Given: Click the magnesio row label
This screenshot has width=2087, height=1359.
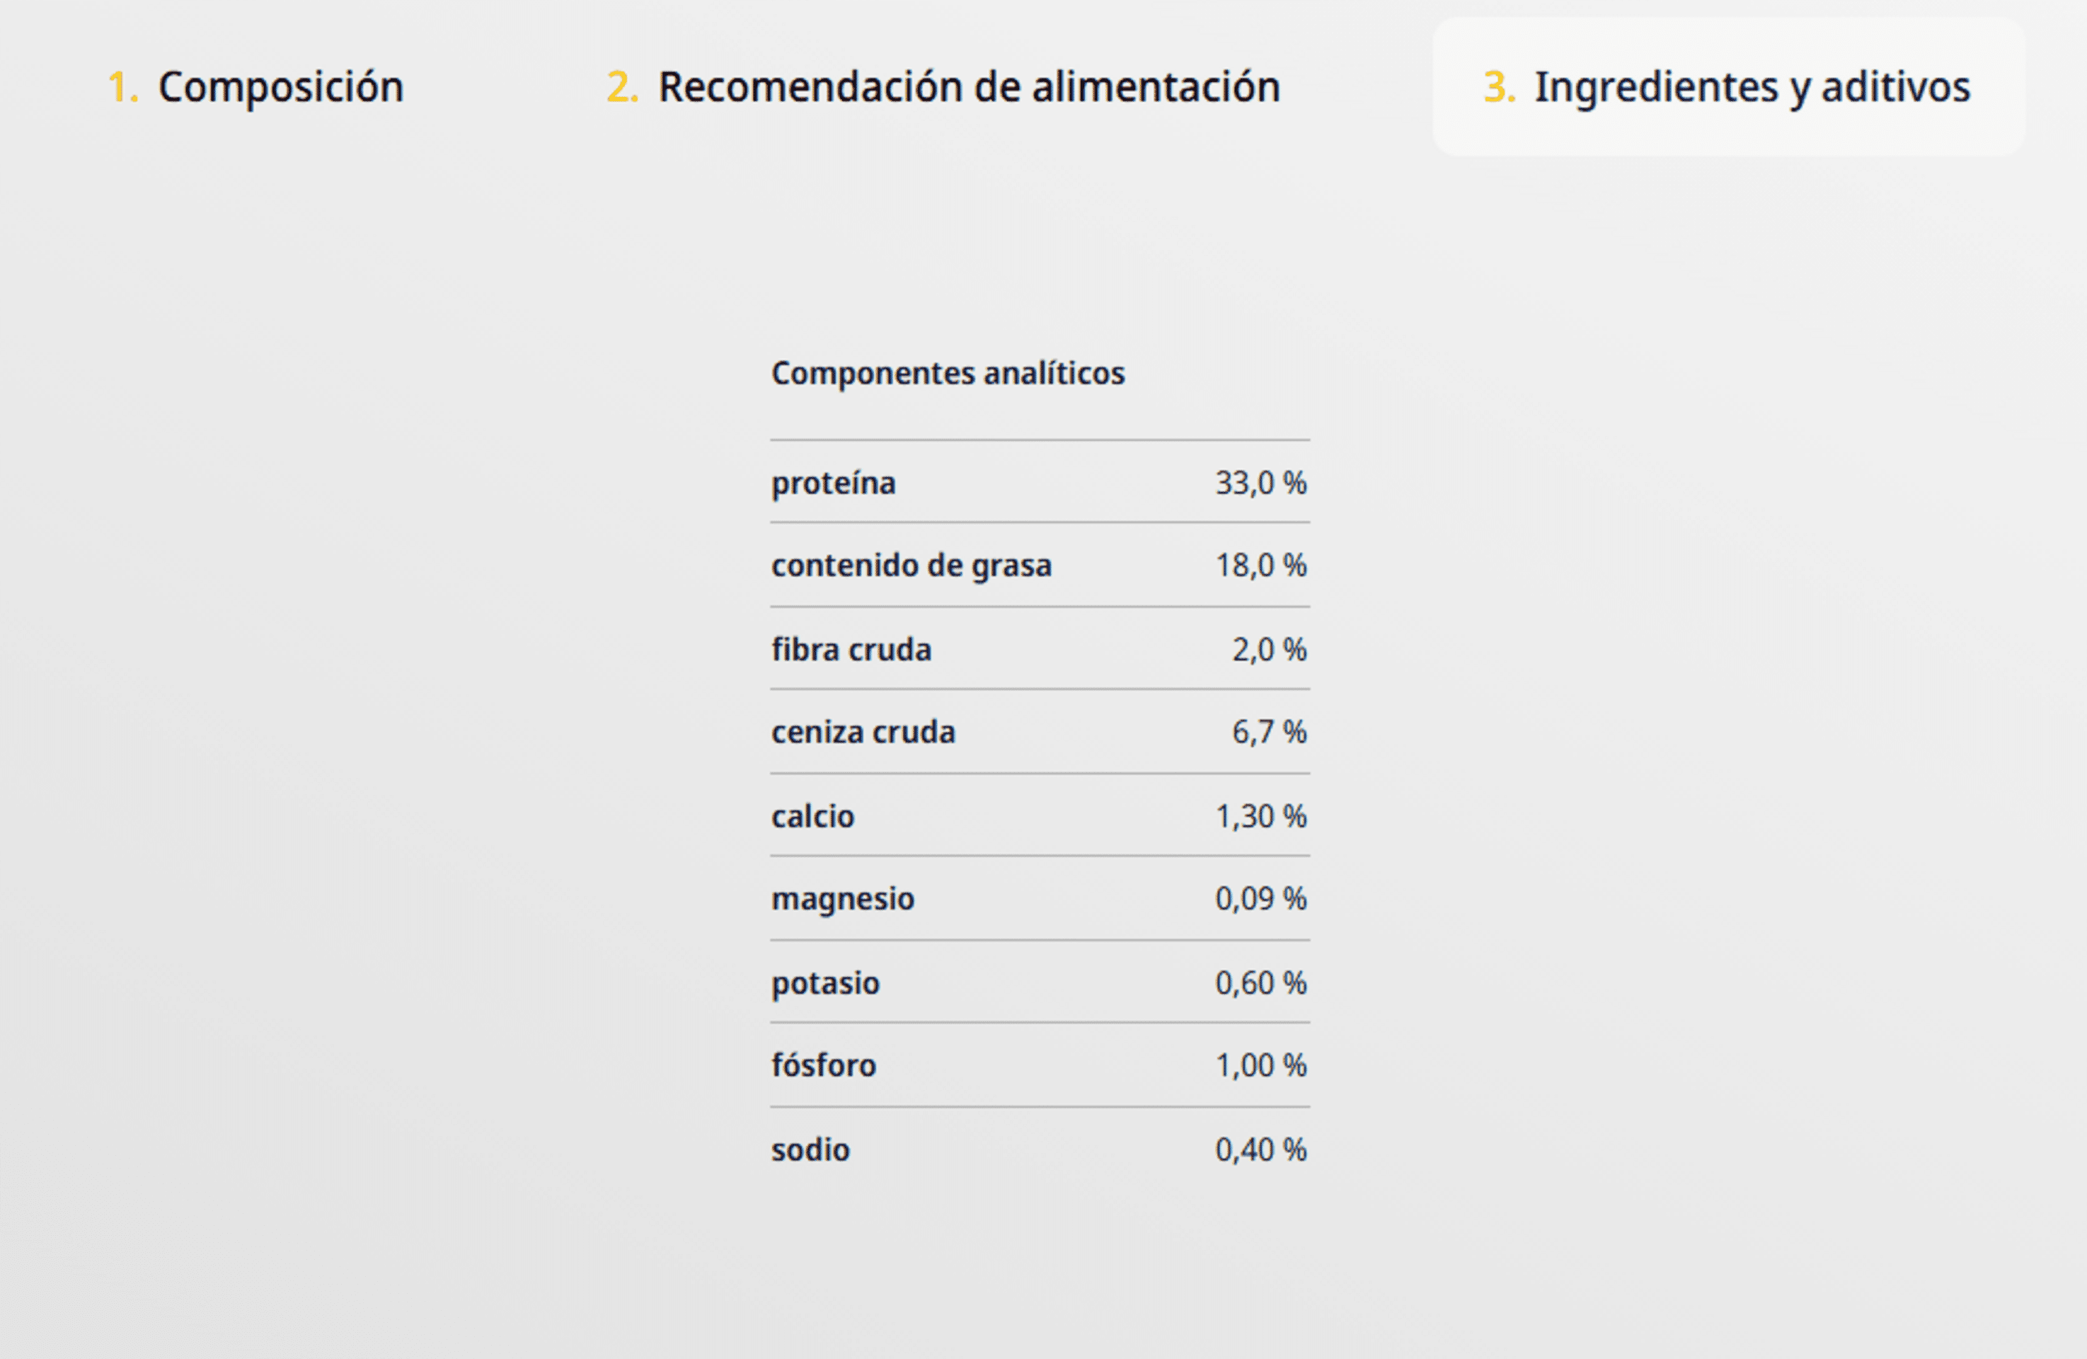Looking at the screenshot, I should tap(843, 900).
